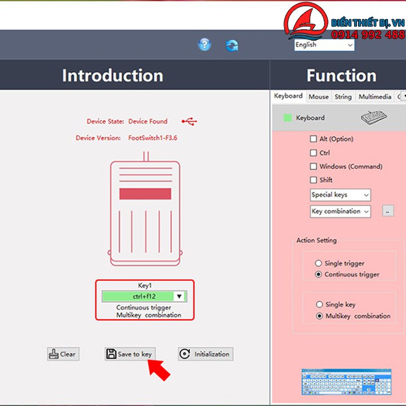Screen dimensions: 406x406
Task: Switch to the Multimedia tab
Action: point(374,97)
